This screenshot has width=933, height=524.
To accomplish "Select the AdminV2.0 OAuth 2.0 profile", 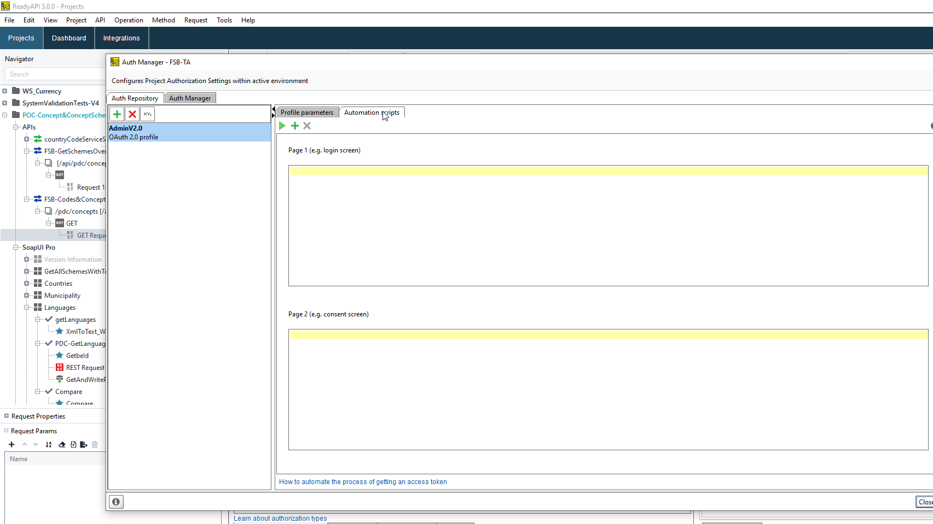I will point(189,132).
